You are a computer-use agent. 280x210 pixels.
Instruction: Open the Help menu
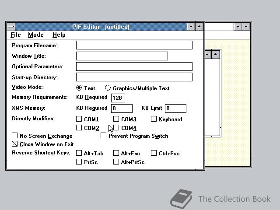(x=59, y=35)
